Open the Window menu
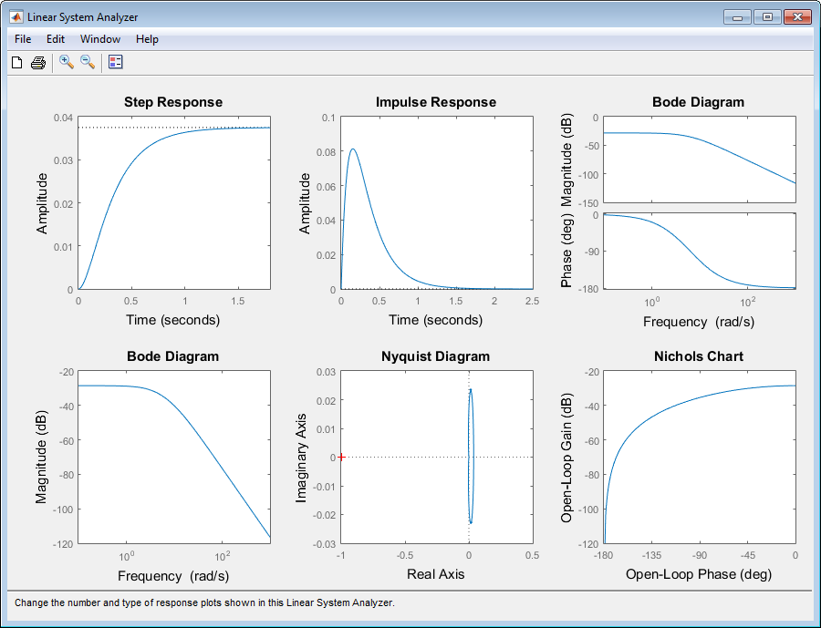The image size is (821, 628). (x=100, y=39)
